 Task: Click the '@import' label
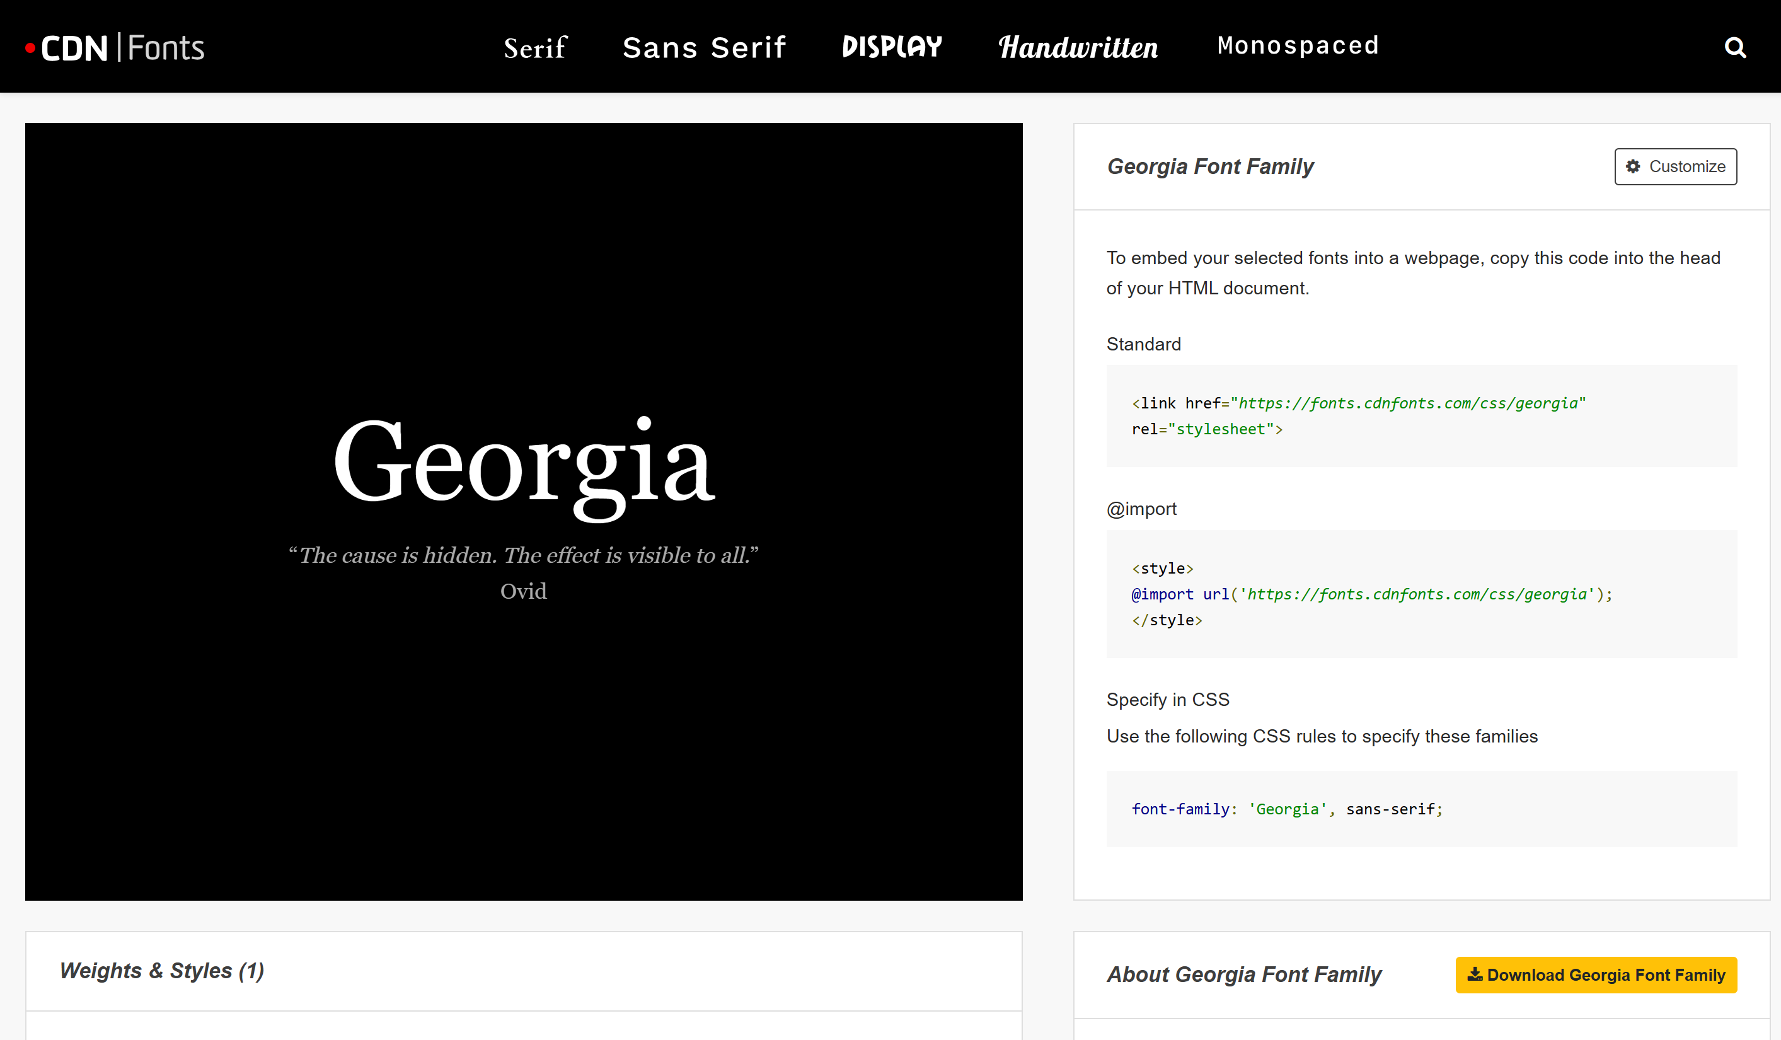1141,509
